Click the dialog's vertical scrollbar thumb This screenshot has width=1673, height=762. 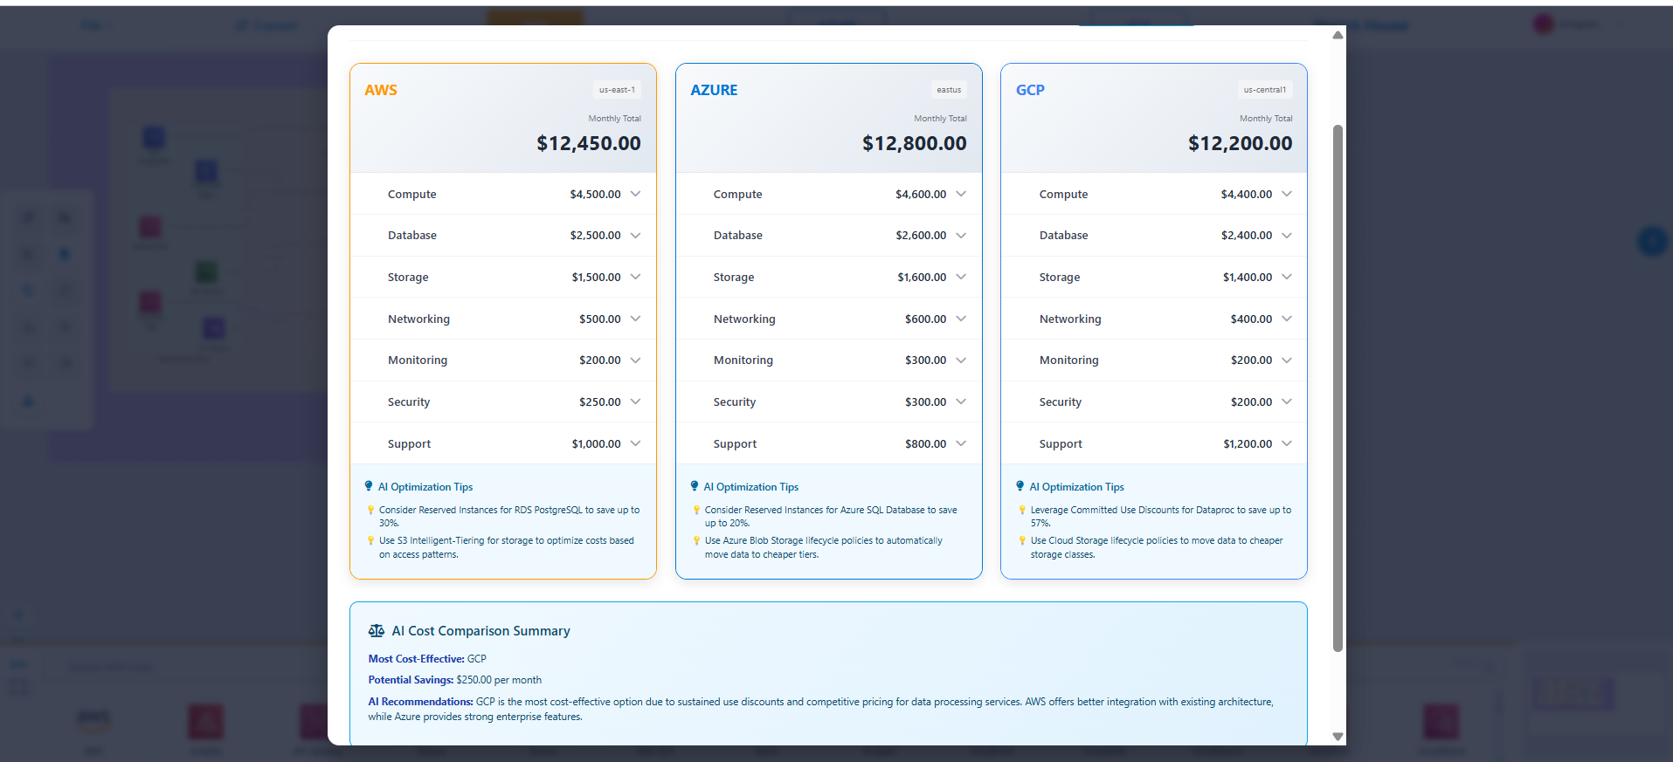pos(1338,388)
